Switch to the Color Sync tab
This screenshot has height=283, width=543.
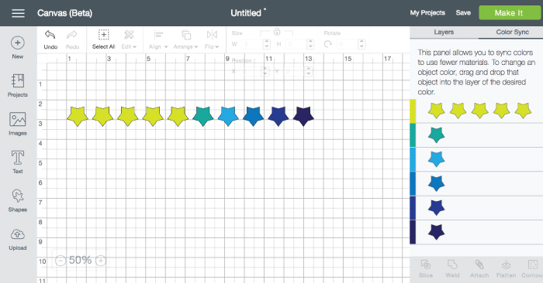pos(512,32)
